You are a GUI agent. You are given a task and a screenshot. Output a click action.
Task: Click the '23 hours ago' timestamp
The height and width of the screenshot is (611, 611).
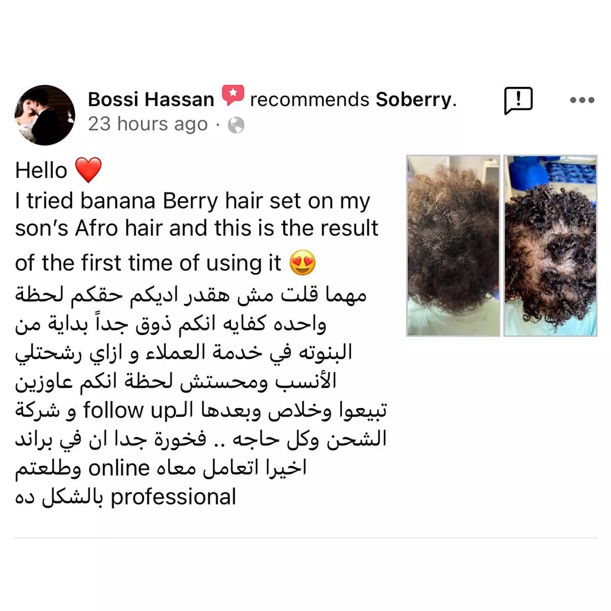coord(148,124)
